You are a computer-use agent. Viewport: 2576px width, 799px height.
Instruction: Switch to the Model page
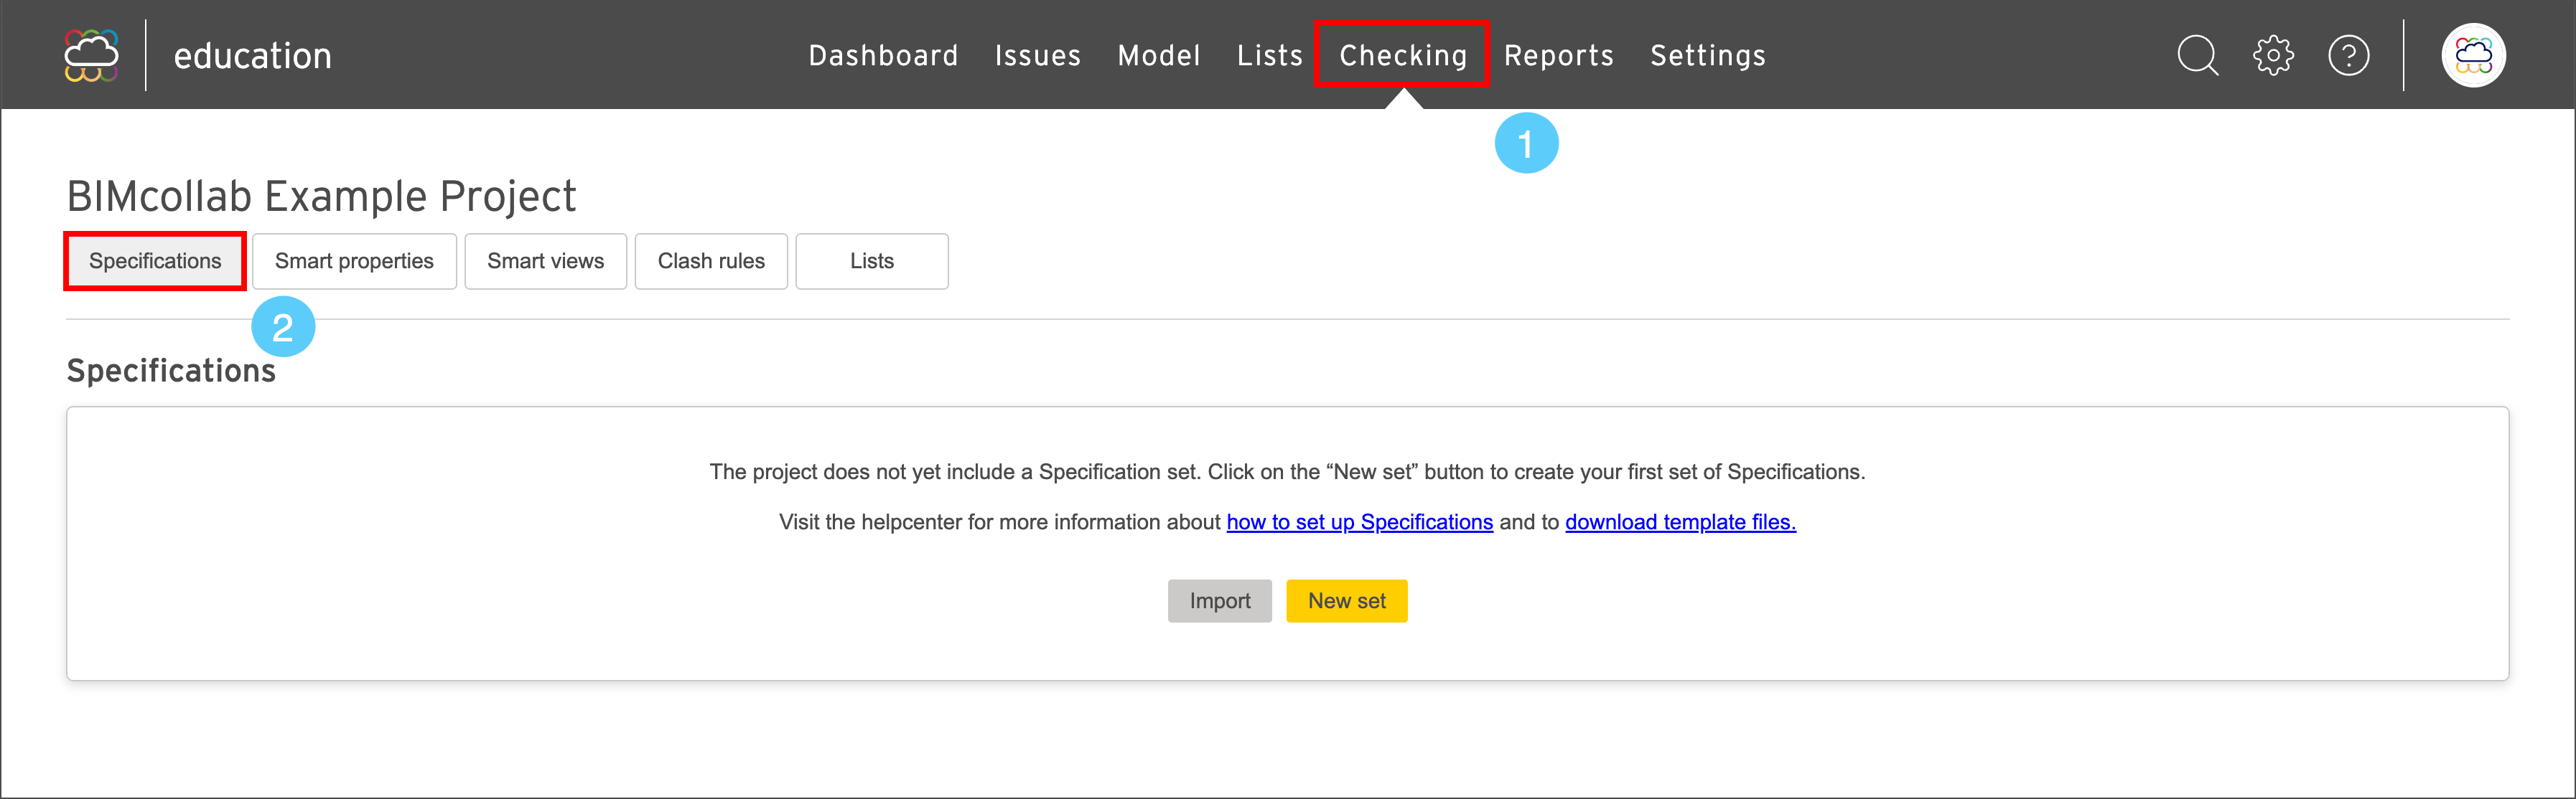(x=1158, y=55)
